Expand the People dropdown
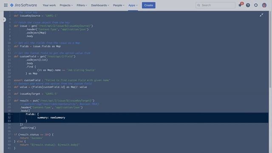Screen dimensions: 272x153 point(119,5)
